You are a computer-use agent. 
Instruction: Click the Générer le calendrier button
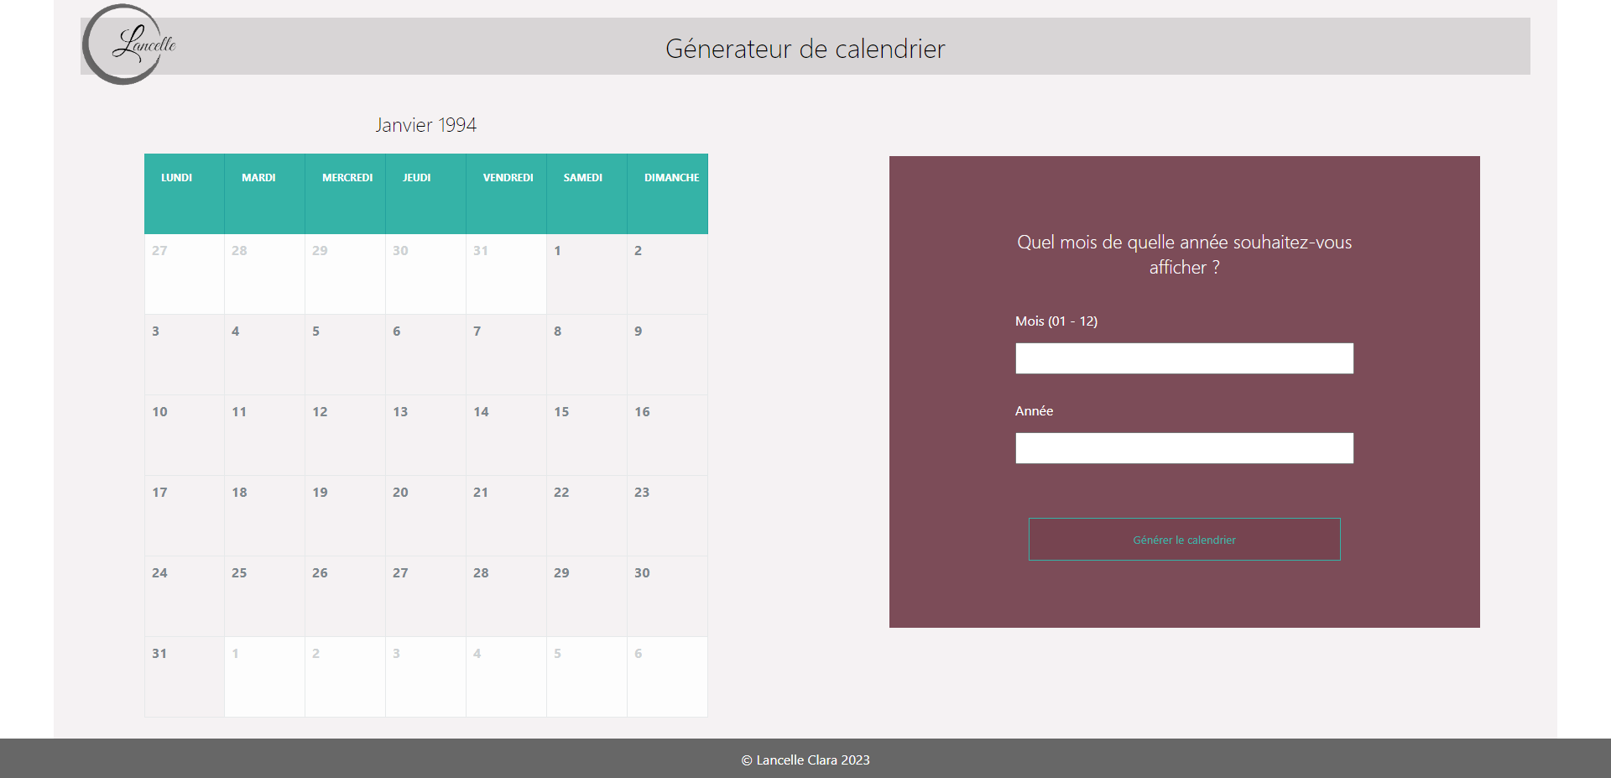tap(1184, 540)
